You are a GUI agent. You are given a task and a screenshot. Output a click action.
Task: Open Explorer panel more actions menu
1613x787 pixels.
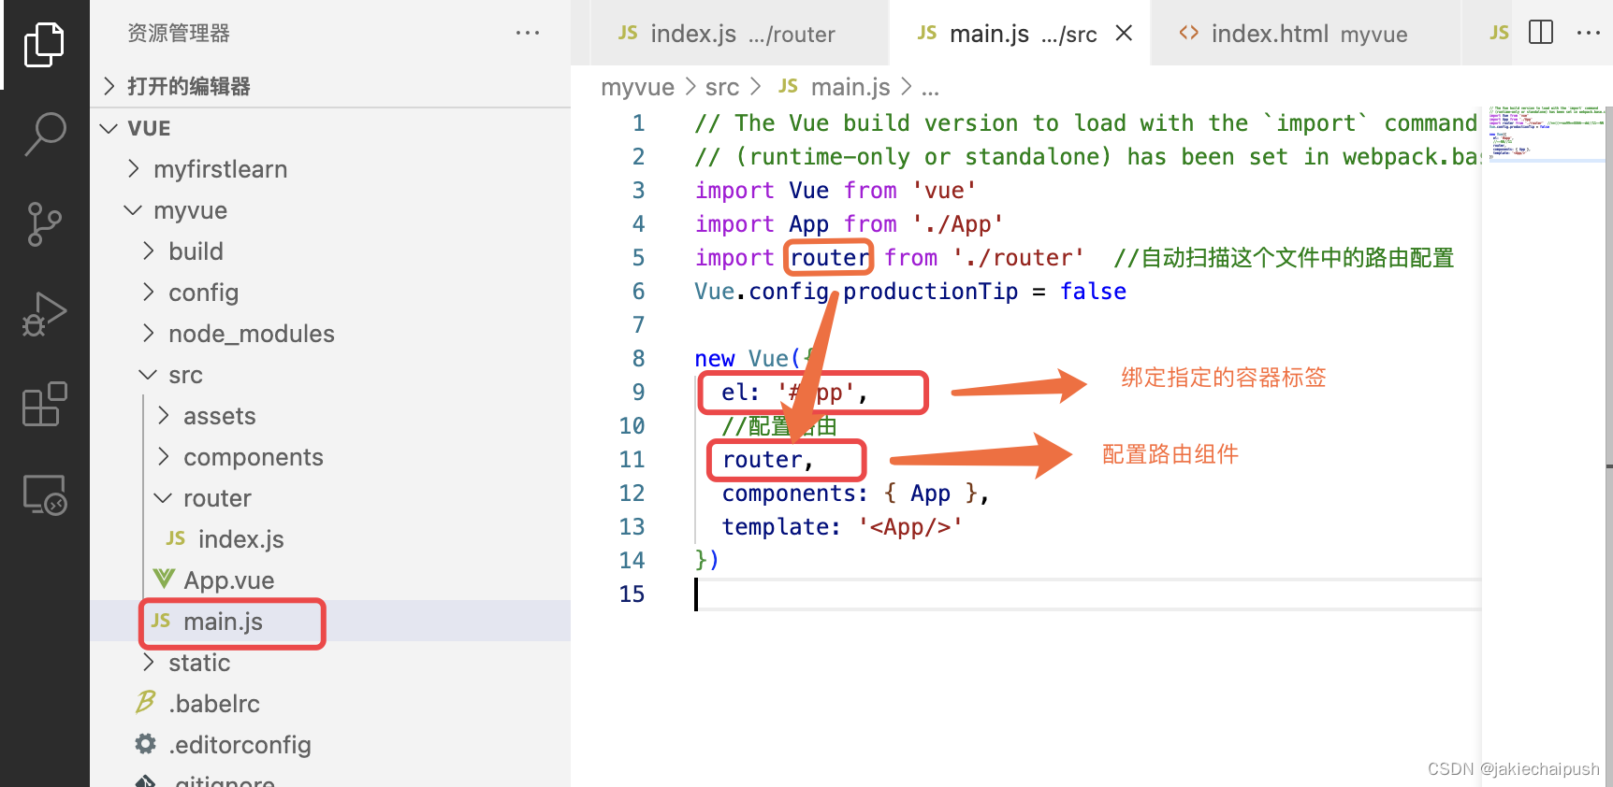pyautogui.click(x=528, y=34)
